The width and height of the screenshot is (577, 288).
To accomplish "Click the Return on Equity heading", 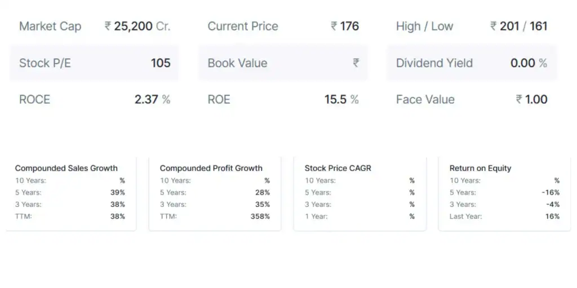I will 481,168.
